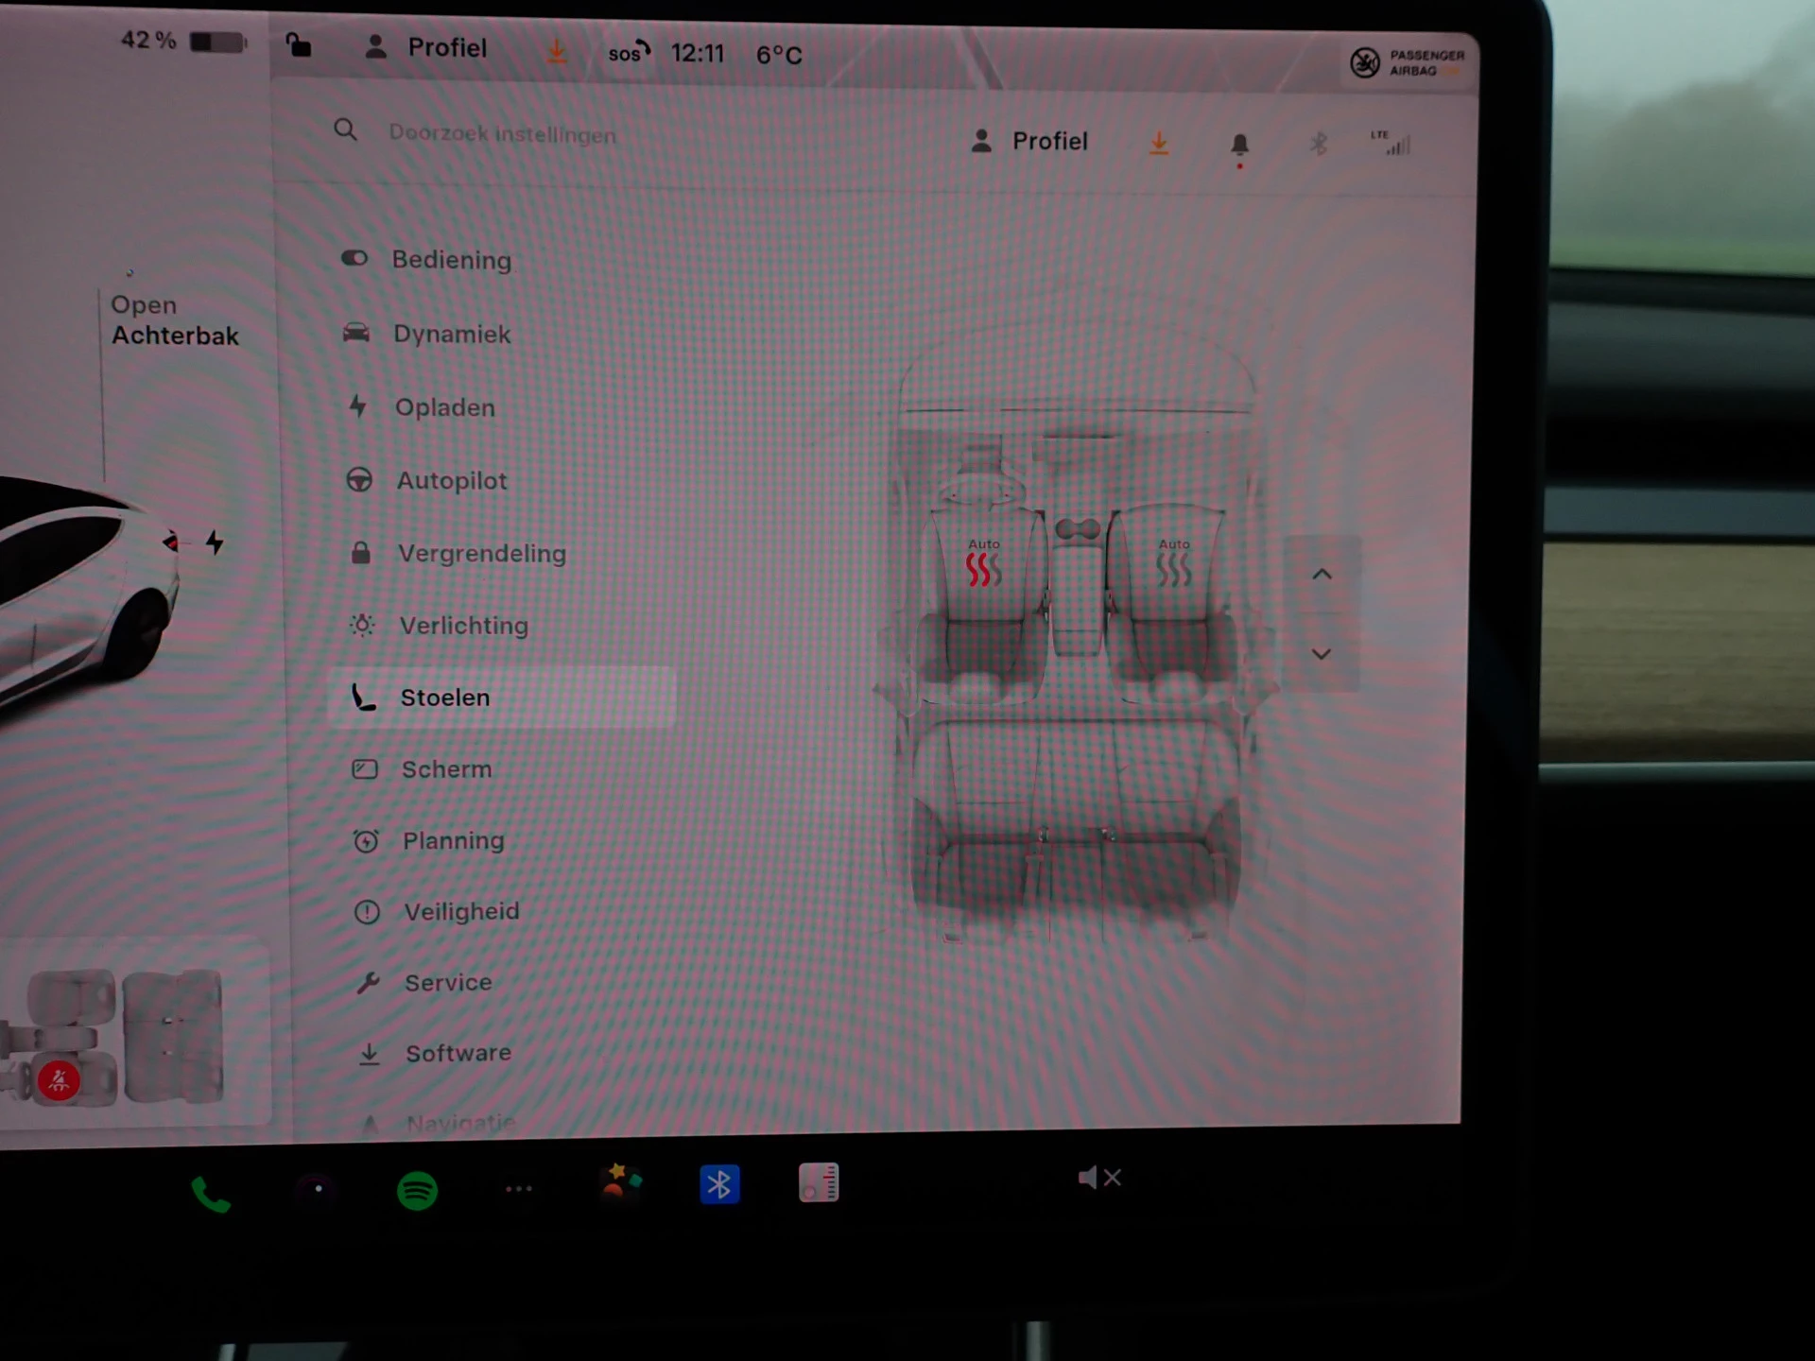The image size is (1815, 1361).
Task: Tap the orange software download arrow
Action: click(1158, 143)
